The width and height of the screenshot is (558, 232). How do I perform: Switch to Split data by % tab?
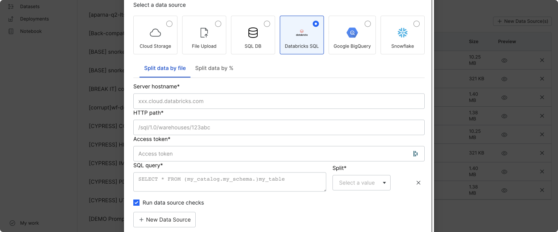click(214, 68)
